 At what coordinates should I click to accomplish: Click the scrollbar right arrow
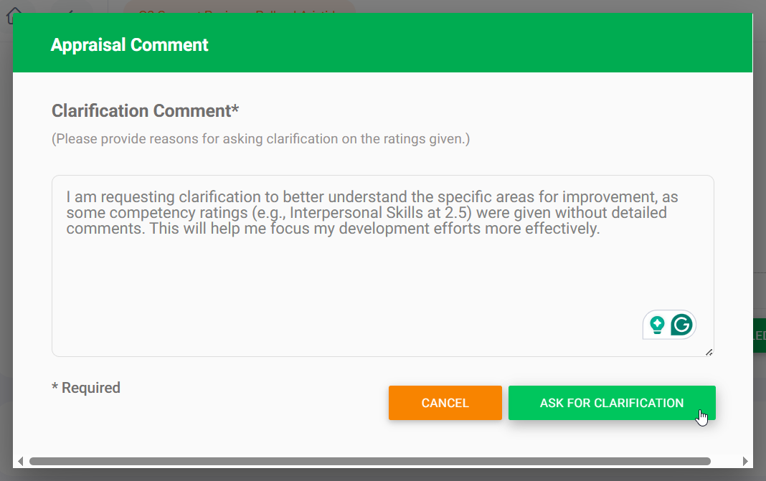tap(745, 461)
